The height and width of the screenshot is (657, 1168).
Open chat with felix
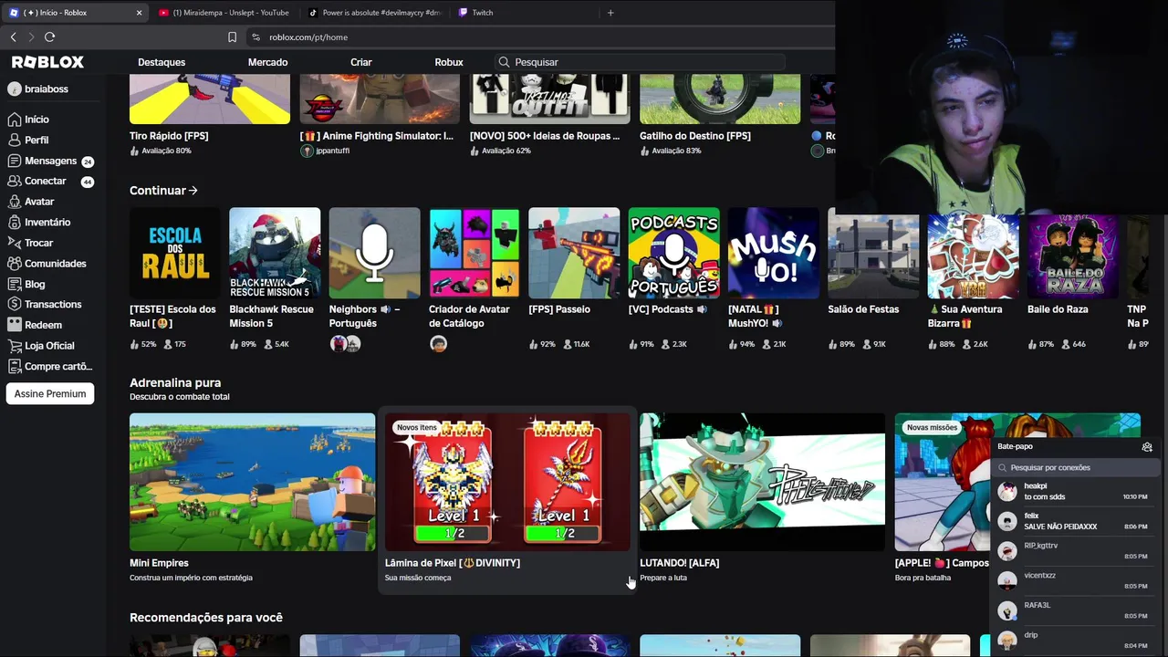point(1074,521)
